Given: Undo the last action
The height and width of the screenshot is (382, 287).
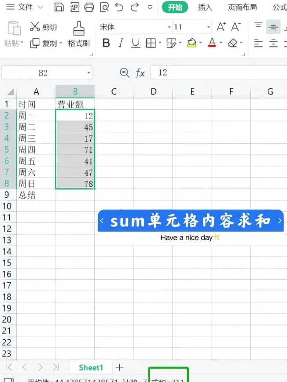Looking at the screenshot, I should point(119,7).
